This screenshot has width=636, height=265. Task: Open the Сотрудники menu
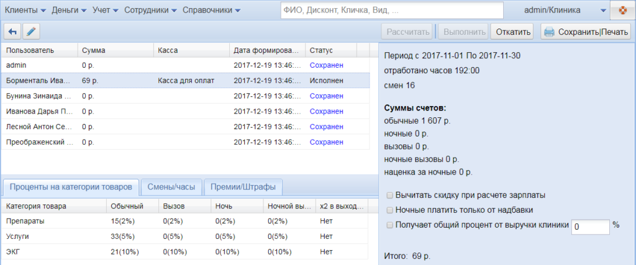pyautogui.click(x=150, y=11)
